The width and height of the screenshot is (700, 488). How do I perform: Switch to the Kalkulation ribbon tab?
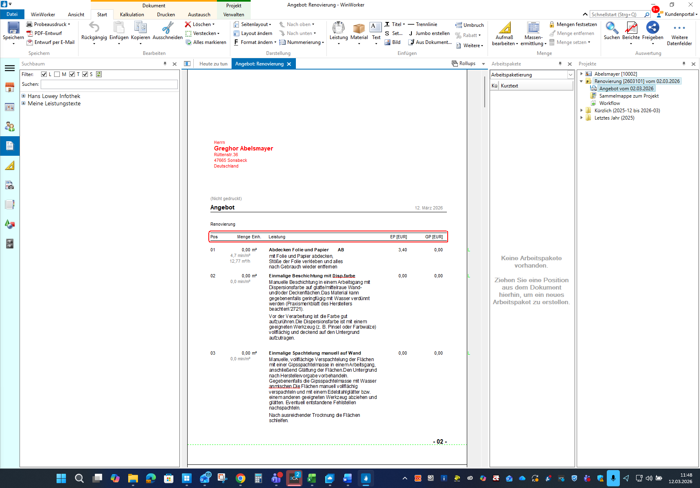point(132,15)
